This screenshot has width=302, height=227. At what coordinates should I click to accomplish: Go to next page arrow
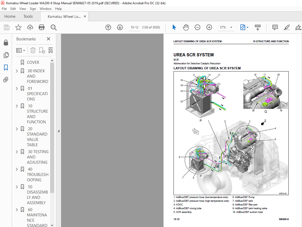(x=120, y=27)
